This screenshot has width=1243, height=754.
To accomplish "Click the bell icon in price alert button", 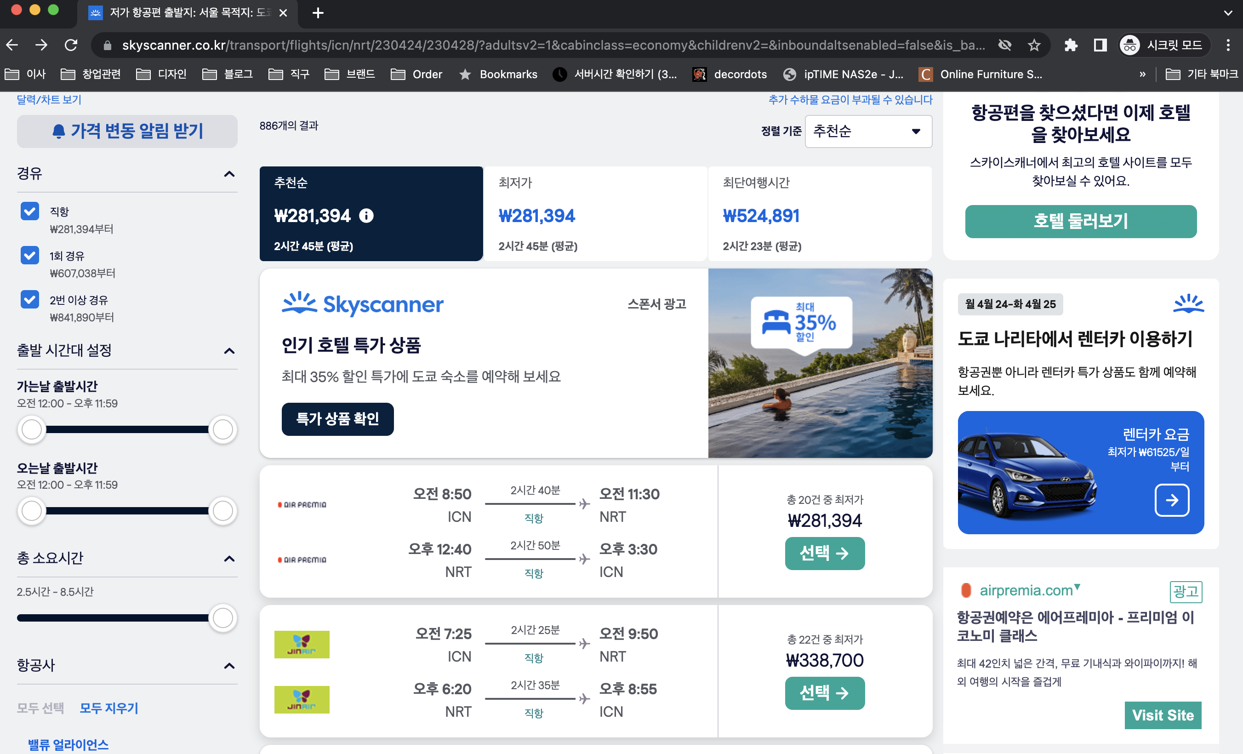I will tap(58, 131).
